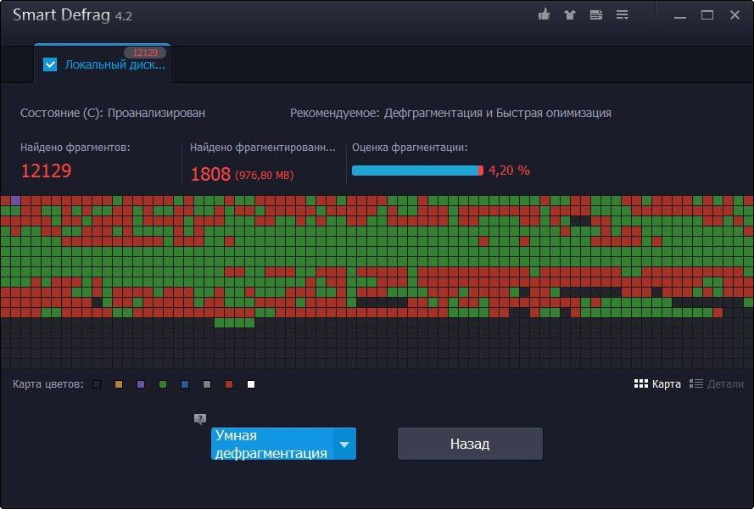Start Умная дефрагментация
This screenshot has height=509, width=754.
(272, 444)
